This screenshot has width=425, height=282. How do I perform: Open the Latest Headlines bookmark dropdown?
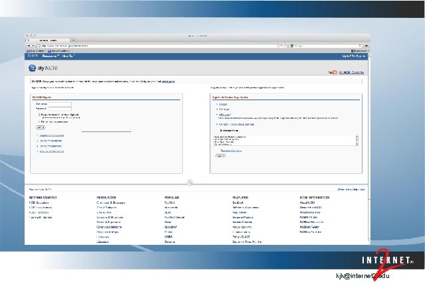click(x=59, y=51)
